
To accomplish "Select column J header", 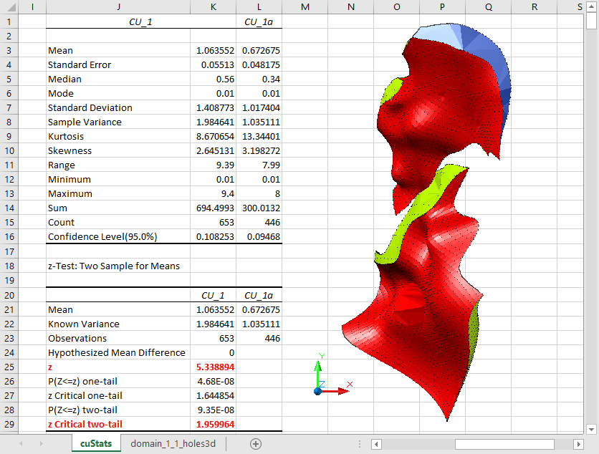I will (x=117, y=6).
